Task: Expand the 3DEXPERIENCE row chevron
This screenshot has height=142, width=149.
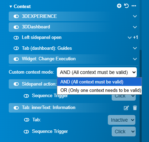Action: click(135, 16)
